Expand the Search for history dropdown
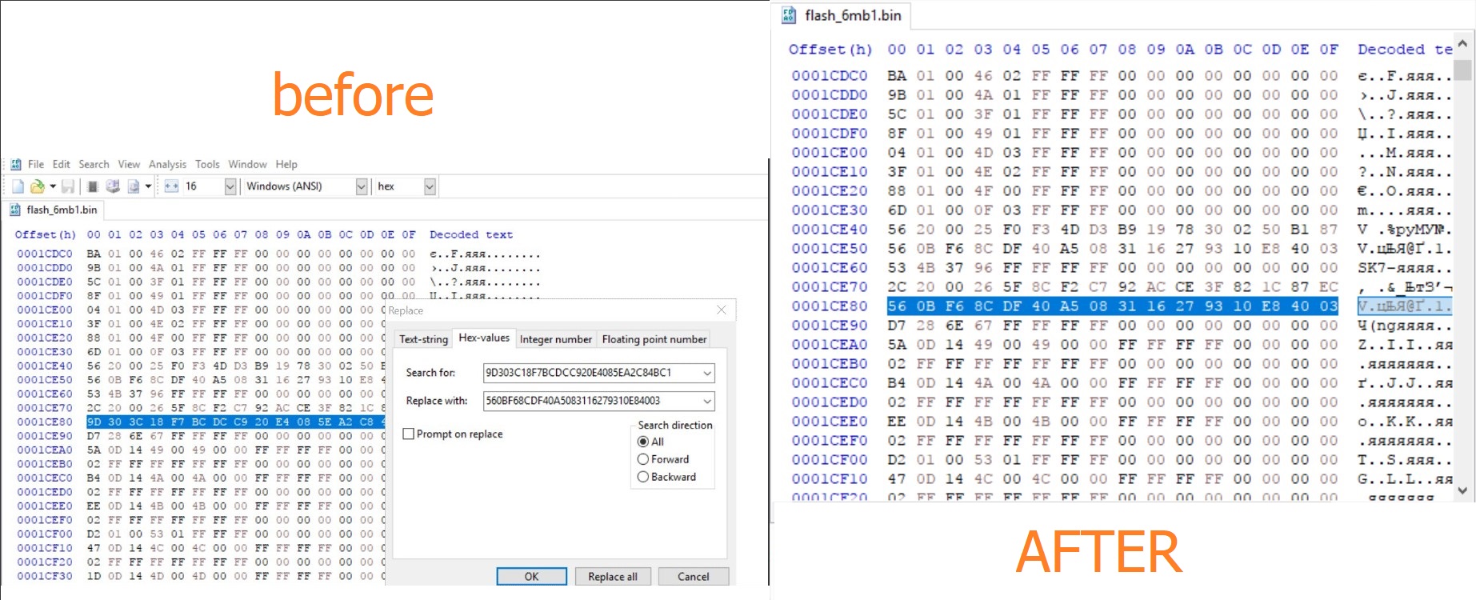Screen dimensions: 1476x600 [706, 373]
